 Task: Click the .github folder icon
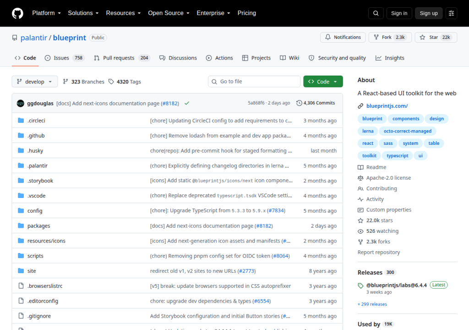21,135
